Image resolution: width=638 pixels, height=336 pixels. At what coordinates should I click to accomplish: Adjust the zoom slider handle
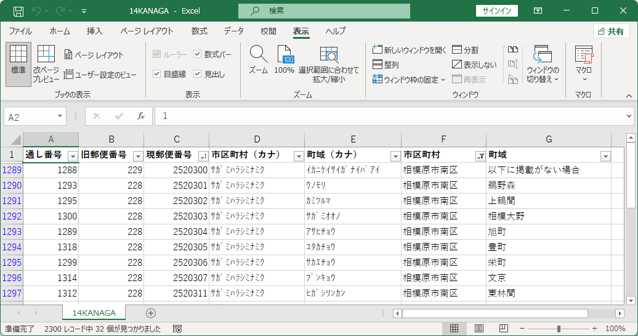pos(559,328)
